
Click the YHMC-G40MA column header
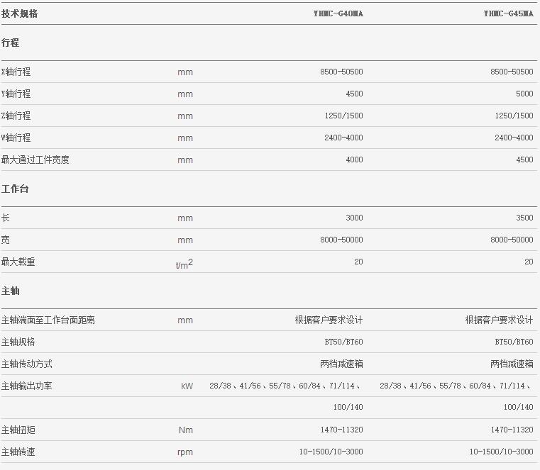338,13
